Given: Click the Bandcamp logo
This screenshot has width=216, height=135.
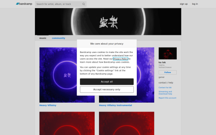Looking at the screenshot, I should pyautogui.click(x=24, y=4).
